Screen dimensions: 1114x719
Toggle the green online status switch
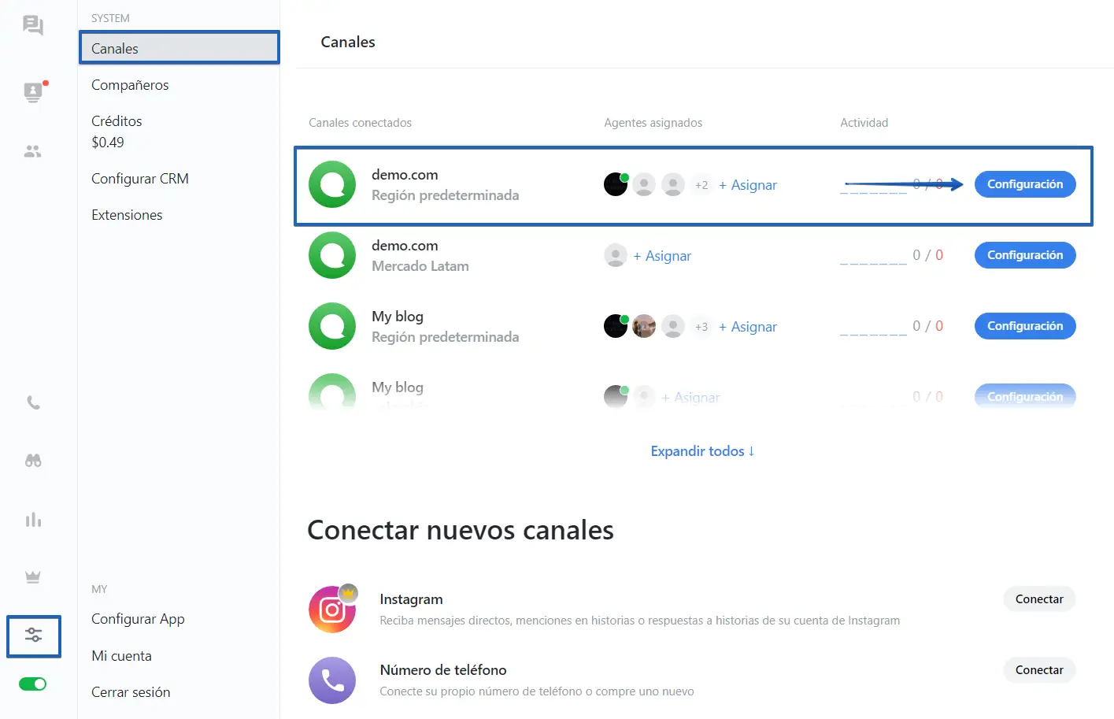pos(33,684)
